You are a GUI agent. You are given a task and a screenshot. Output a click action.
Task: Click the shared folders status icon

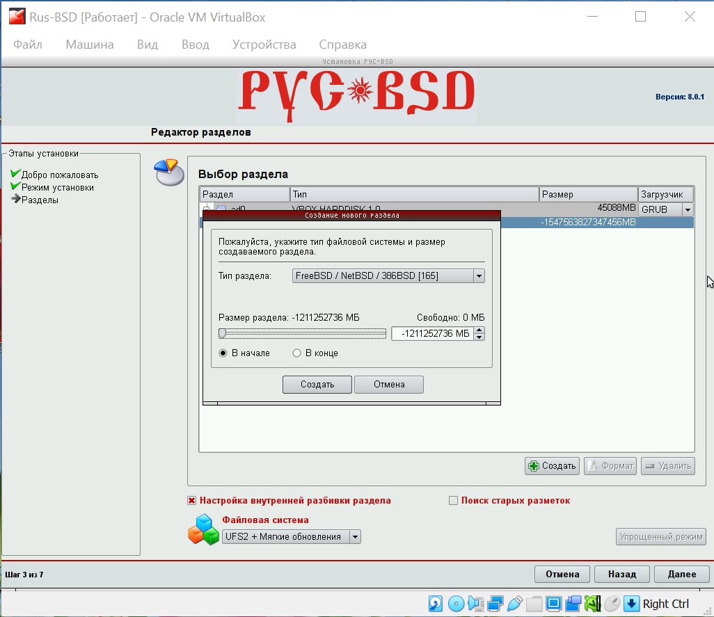pos(534,604)
